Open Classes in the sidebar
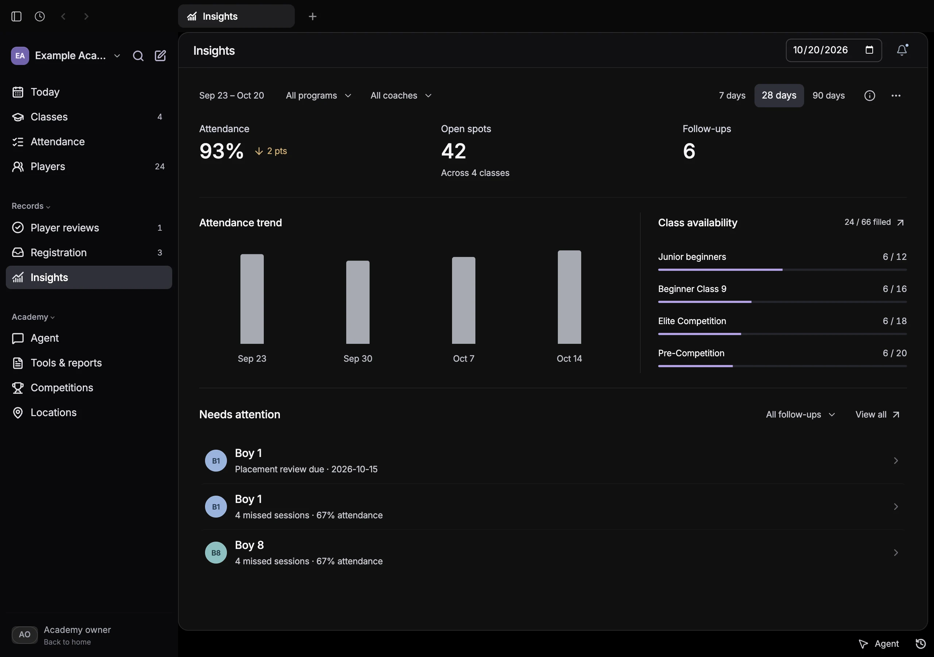The width and height of the screenshot is (934, 657). tap(89, 117)
